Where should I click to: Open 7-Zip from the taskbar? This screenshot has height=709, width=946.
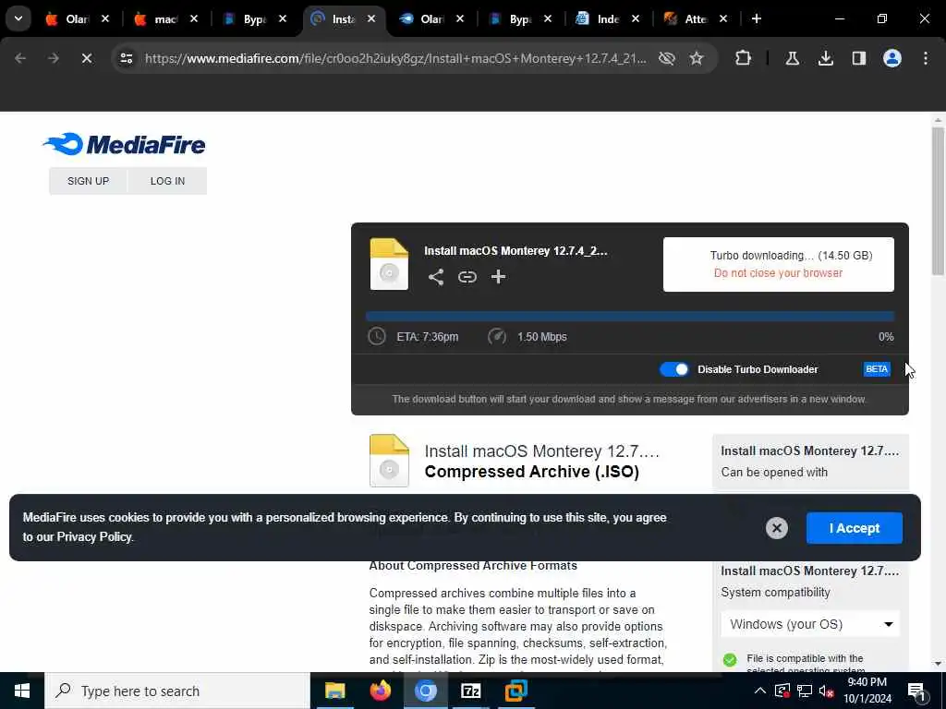pos(470,691)
